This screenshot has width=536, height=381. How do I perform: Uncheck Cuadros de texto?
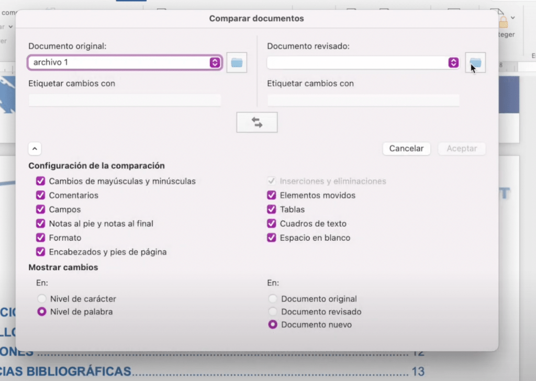[271, 223]
